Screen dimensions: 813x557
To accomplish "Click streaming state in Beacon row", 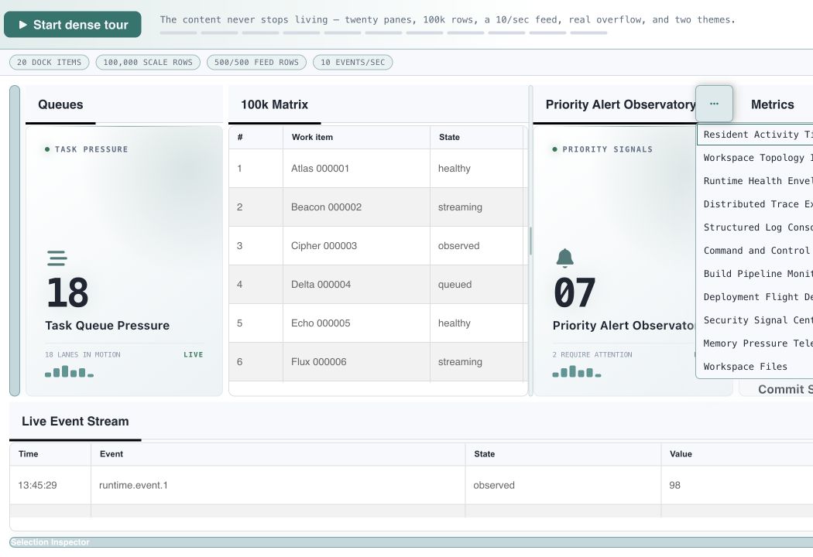I will [476, 207].
